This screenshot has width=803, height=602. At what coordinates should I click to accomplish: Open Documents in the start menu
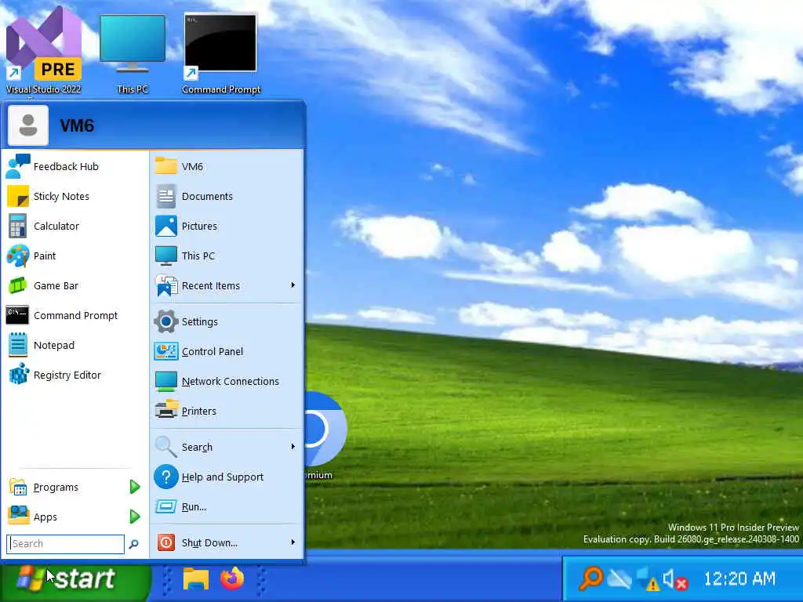227,196
